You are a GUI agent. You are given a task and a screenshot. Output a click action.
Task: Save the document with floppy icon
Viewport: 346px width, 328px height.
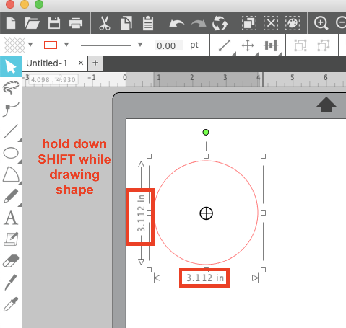pos(54,23)
